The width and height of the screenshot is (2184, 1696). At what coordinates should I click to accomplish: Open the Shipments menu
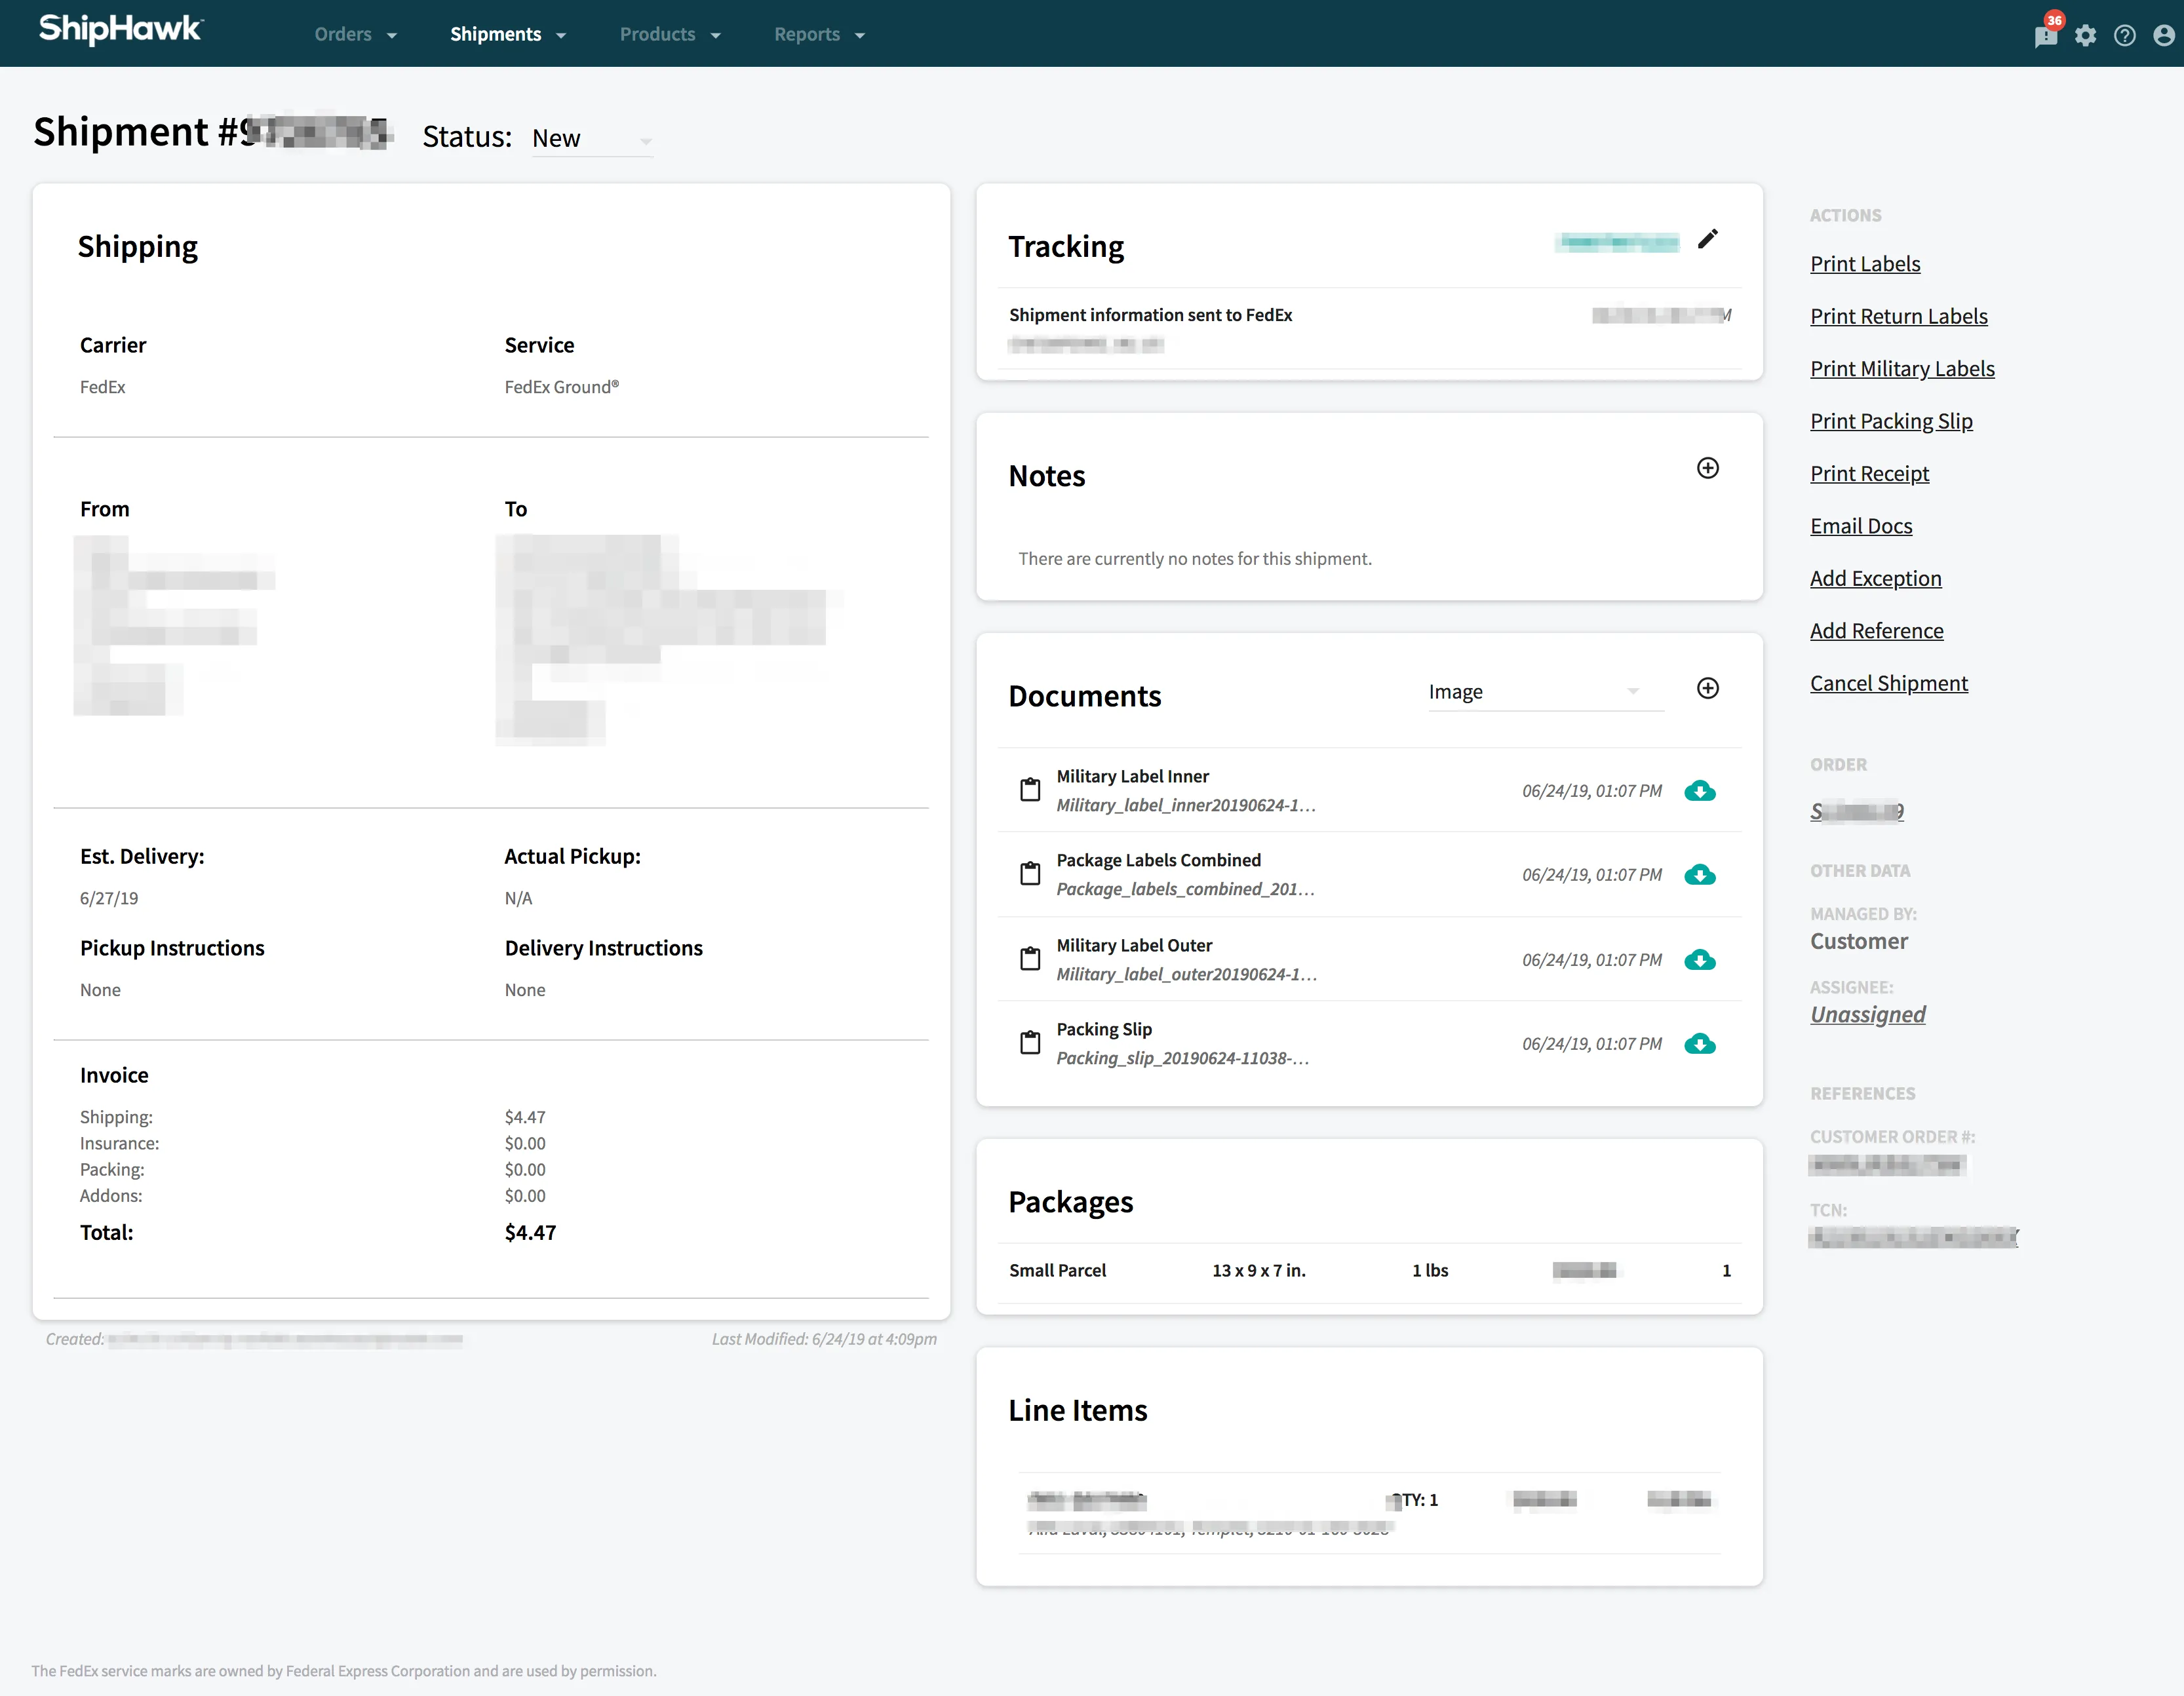coord(507,35)
